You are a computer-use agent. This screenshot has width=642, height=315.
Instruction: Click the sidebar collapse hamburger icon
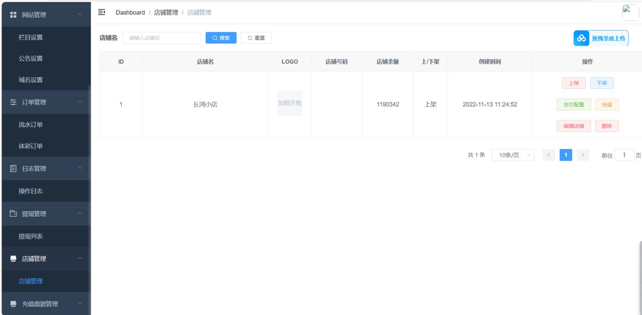tap(102, 12)
